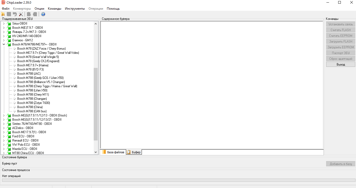The width and height of the screenshot is (356, 188).
Task: Open the Файл menu
Action: point(5,9)
